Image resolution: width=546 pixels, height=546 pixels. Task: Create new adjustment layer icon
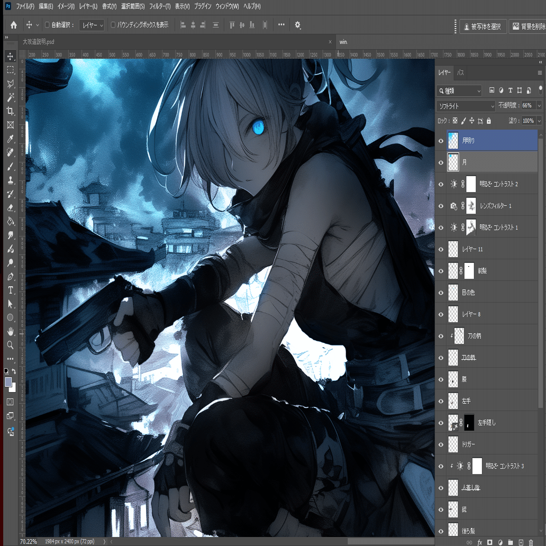click(x=500, y=542)
